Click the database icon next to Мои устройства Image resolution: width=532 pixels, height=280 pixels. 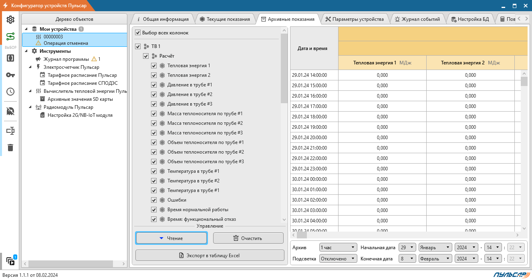point(34,29)
